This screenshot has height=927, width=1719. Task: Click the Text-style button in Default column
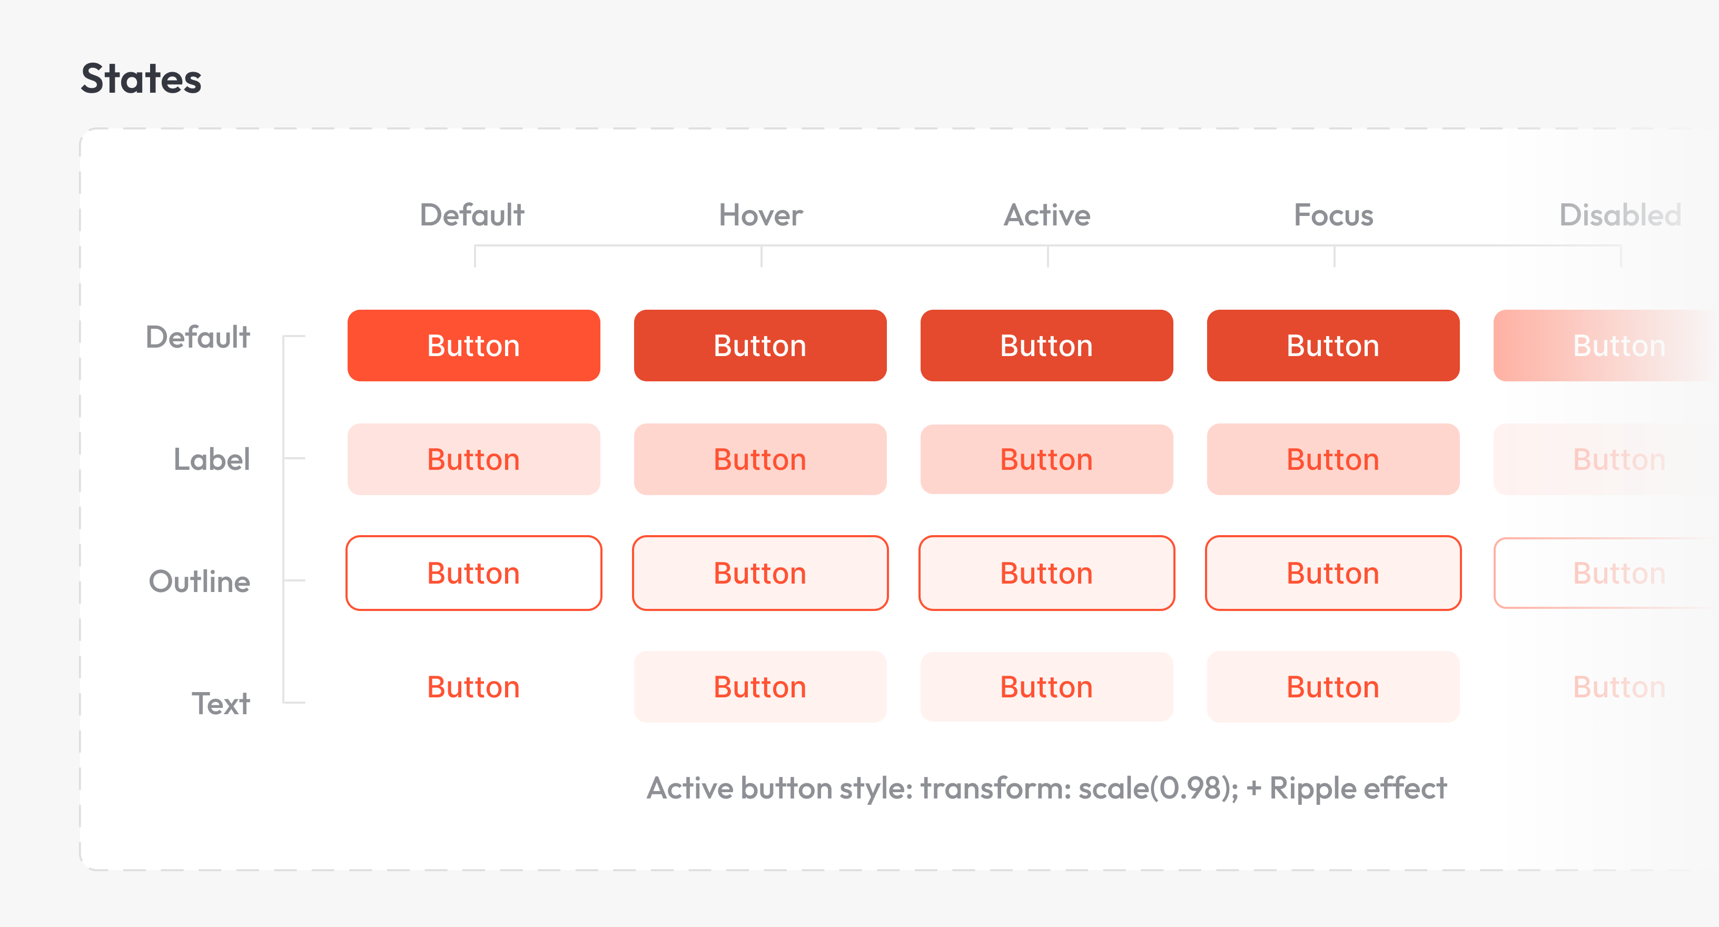pos(474,687)
